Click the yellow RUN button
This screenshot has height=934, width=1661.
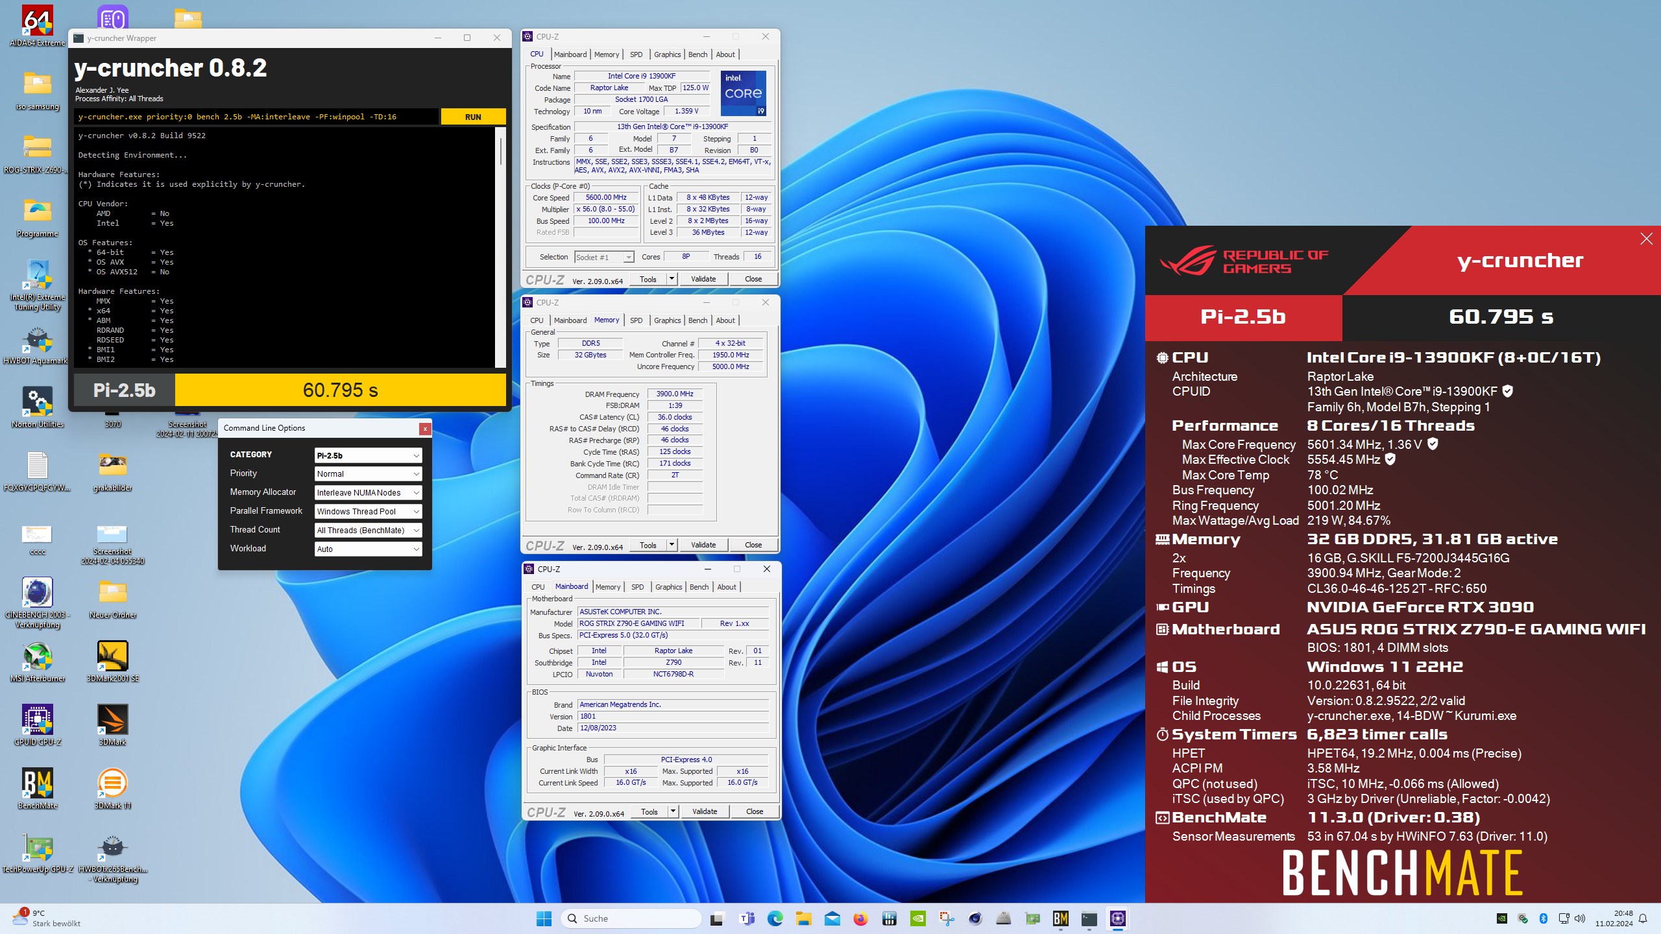tap(473, 117)
